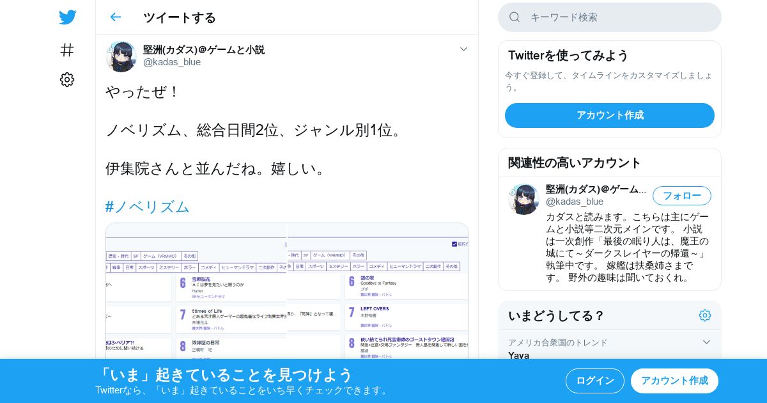Click the @kadas_blue handle under the tweet author

click(x=172, y=62)
